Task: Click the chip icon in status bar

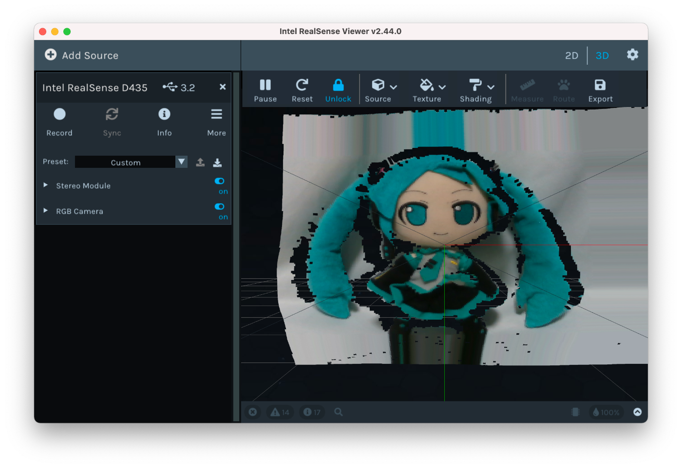Action: (575, 412)
